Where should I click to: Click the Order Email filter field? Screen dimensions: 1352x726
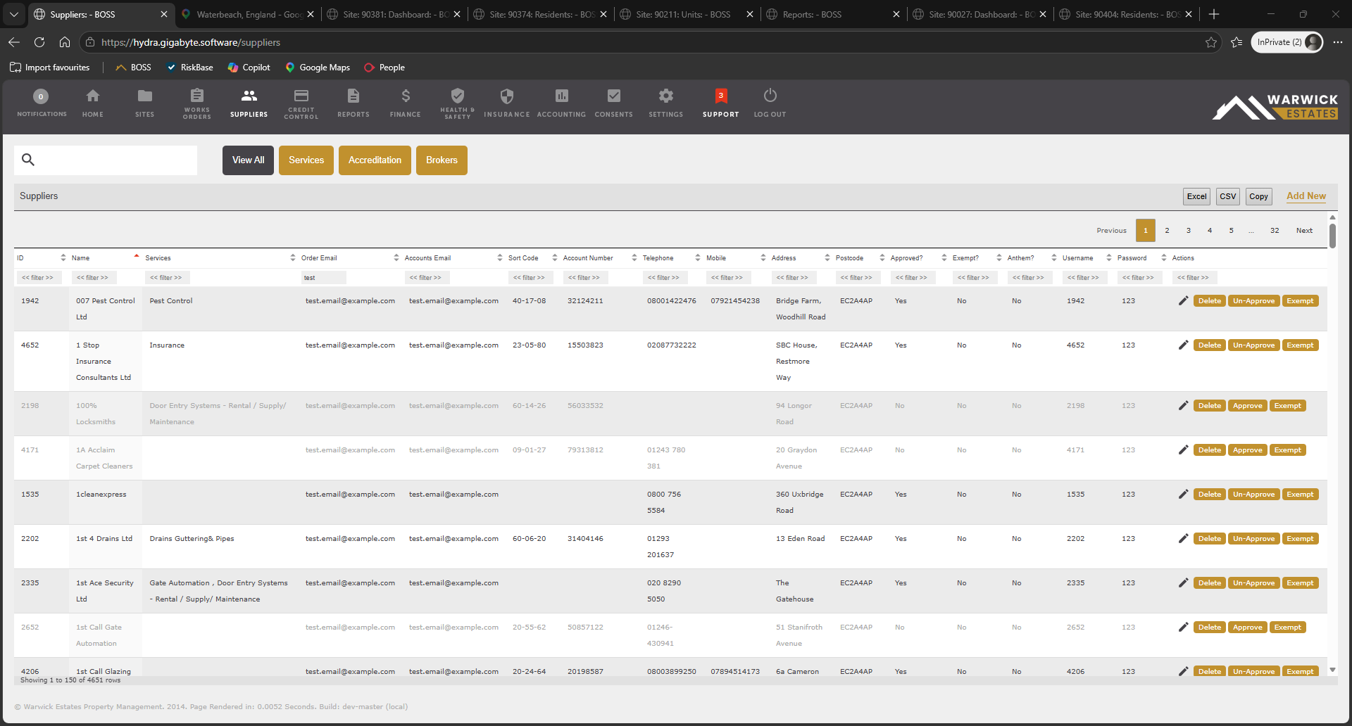(324, 278)
